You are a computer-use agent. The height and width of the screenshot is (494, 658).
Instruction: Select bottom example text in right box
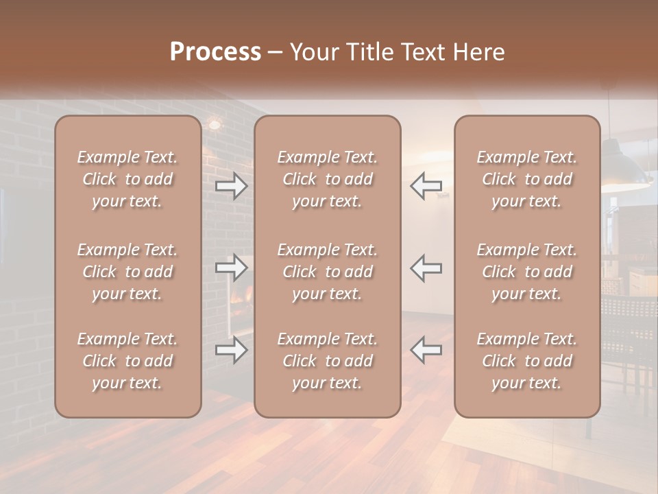coord(527,361)
